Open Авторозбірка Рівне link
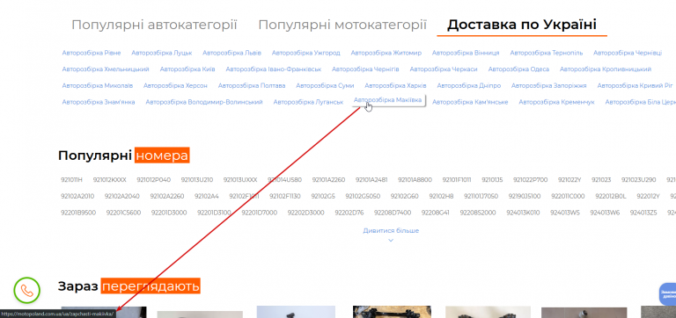The width and height of the screenshot is (676, 318). [x=92, y=53]
